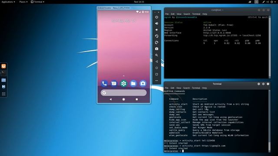Open the Phone app on Android
Viewport: 278px width, 156px height.
pyautogui.click(x=104, y=83)
